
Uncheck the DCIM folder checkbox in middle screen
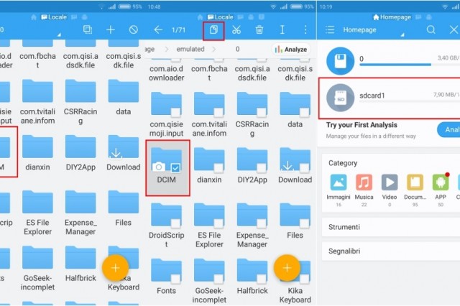pyautogui.click(x=175, y=168)
